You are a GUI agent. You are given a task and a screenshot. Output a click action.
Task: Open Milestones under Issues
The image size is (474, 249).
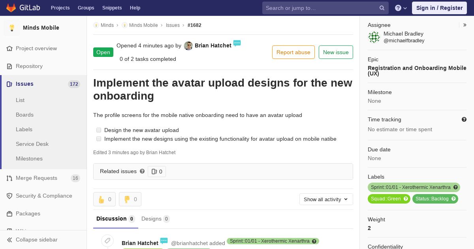click(x=29, y=158)
